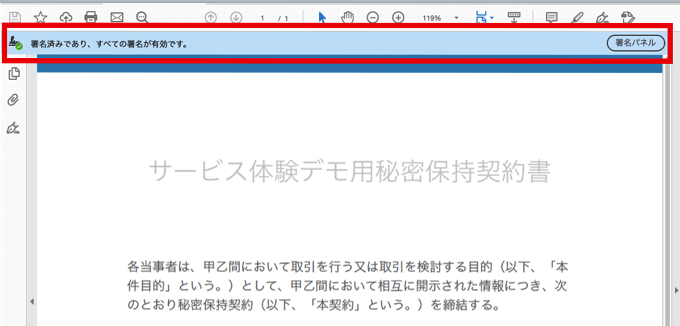Collapse left pane with triangle arrow
Image resolution: width=680 pixels, height=326 pixels.
(32, 302)
